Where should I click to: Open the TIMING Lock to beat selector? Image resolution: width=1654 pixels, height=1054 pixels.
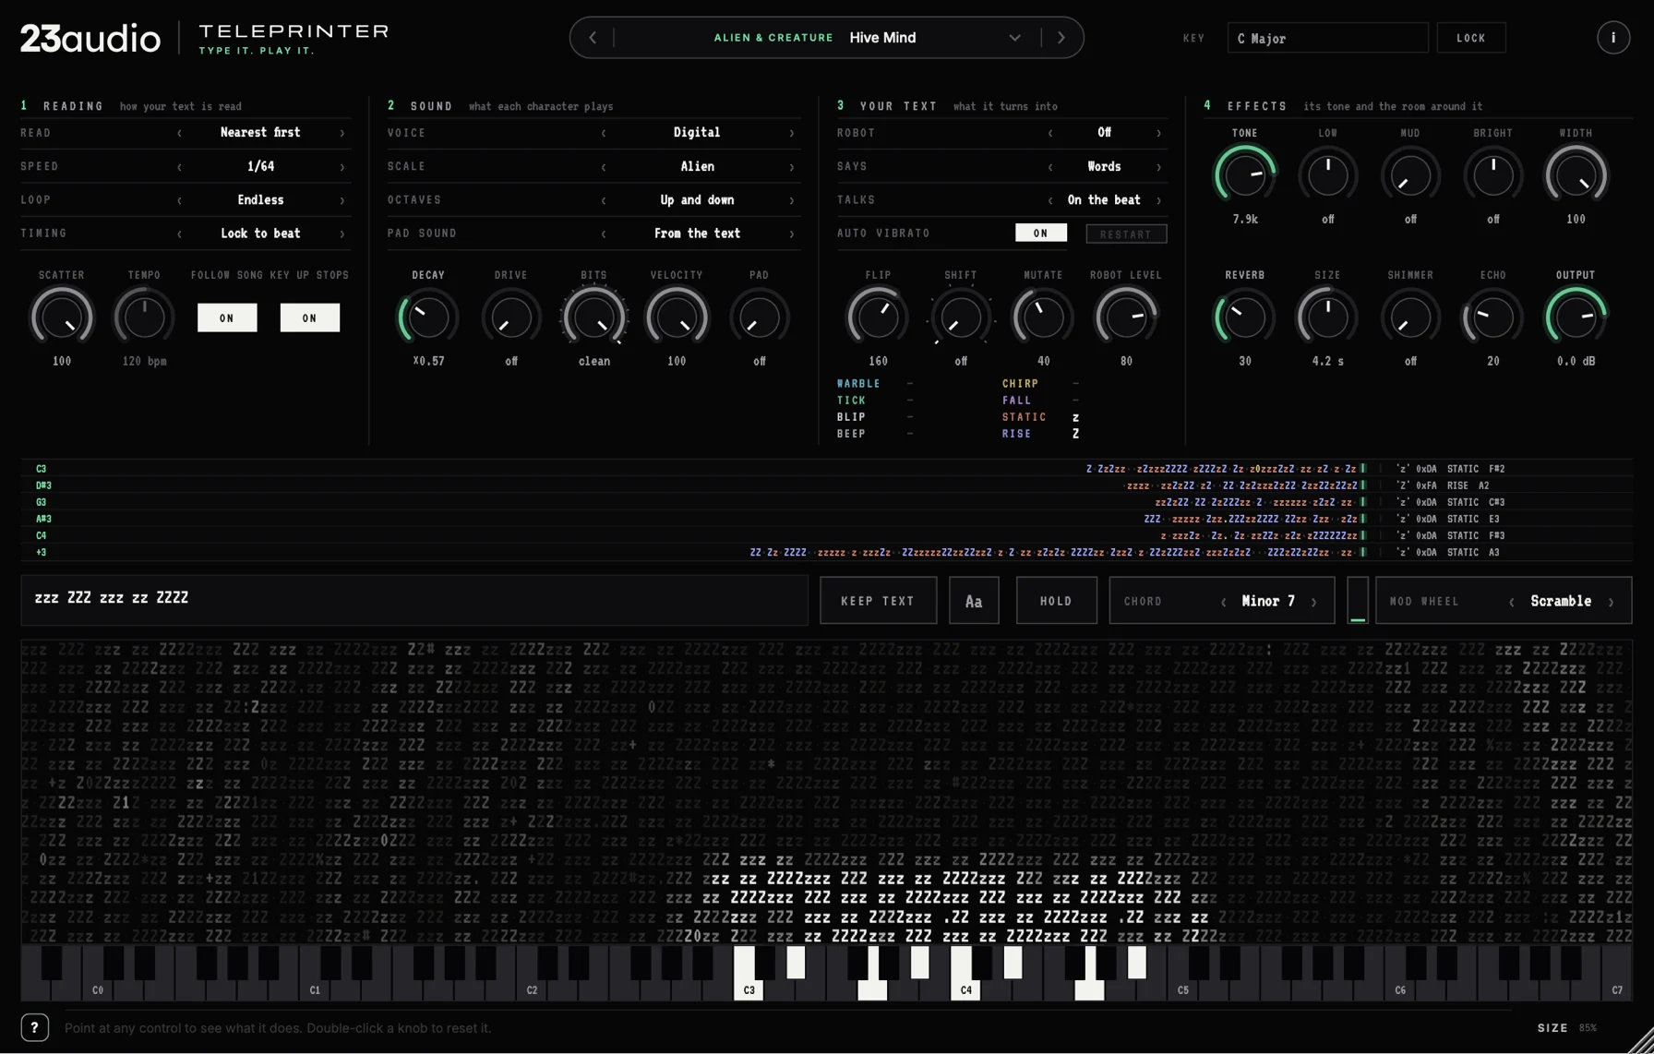click(x=260, y=234)
